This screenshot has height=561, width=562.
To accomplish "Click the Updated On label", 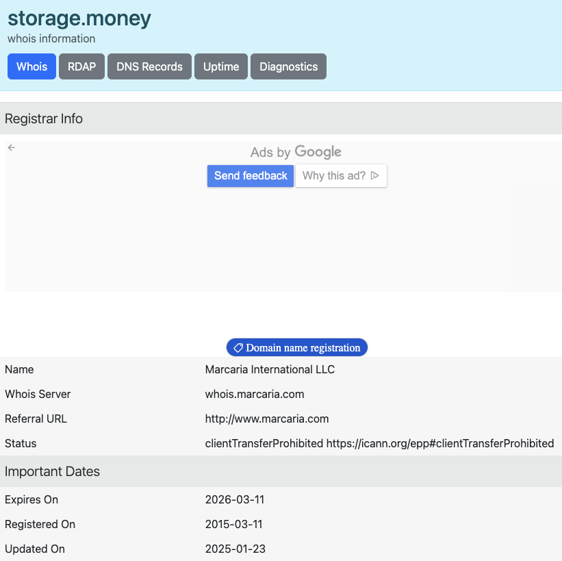I will [x=35, y=549].
